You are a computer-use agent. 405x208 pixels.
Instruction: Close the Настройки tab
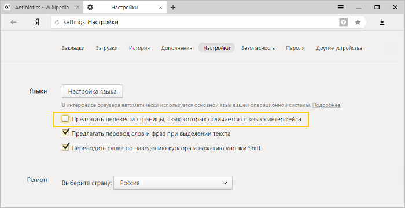click(160, 8)
